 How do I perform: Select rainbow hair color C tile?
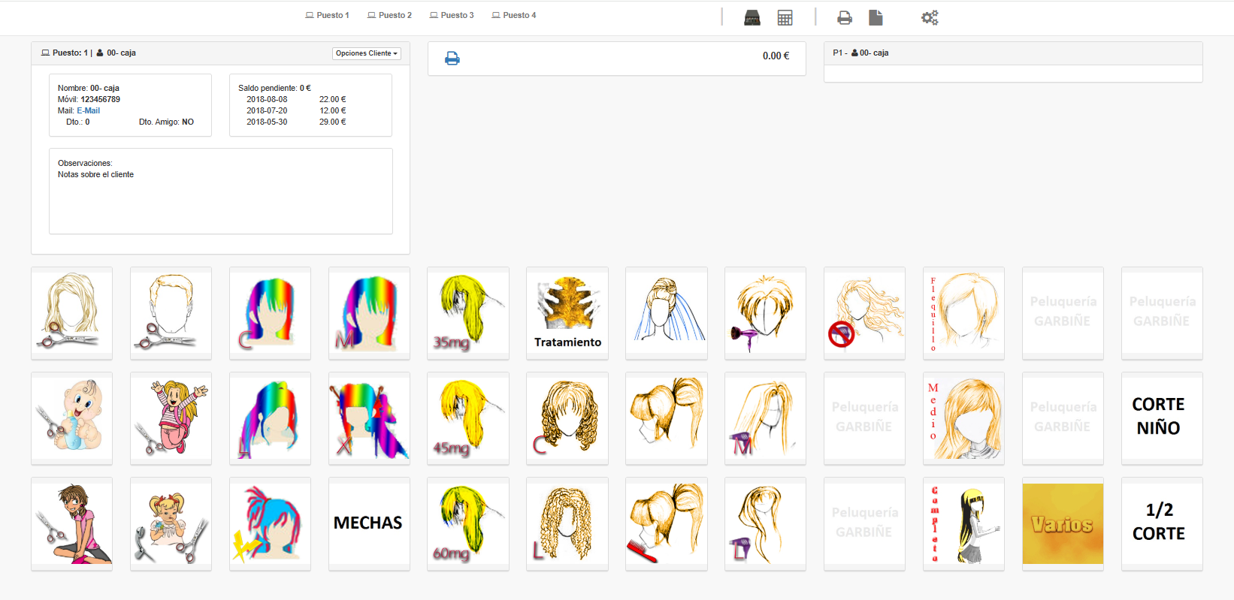coord(270,313)
